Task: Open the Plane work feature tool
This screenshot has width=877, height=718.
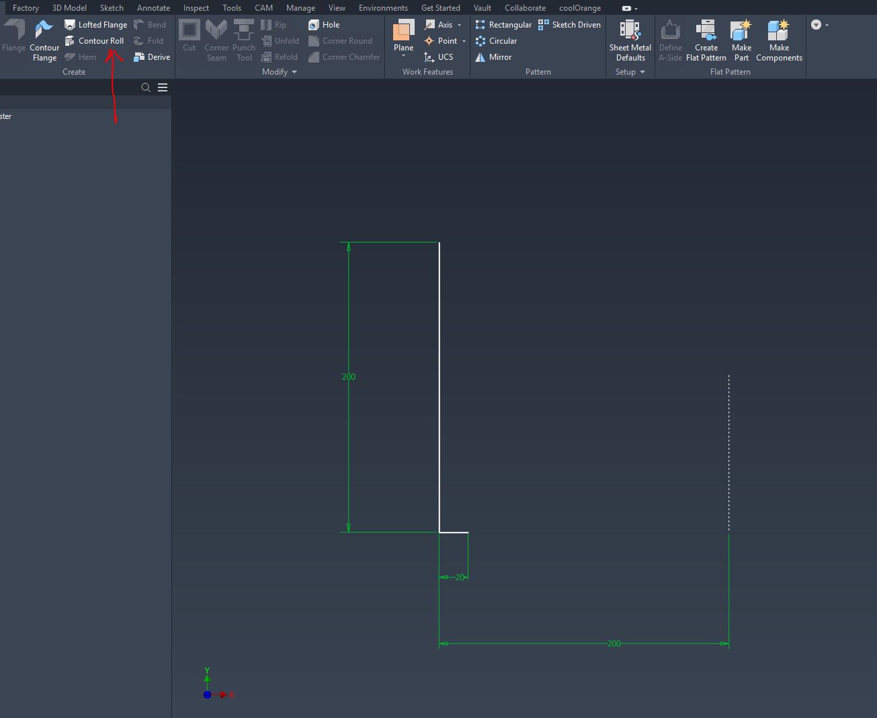Action: coord(403,36)
